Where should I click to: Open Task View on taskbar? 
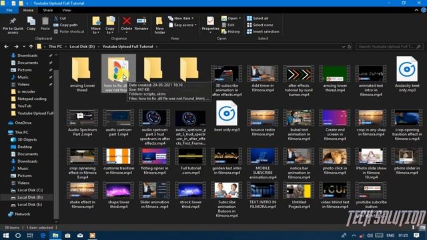(x=30, y=235)
